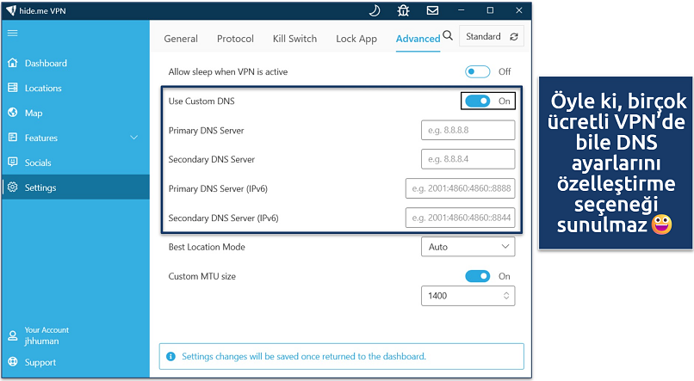The width and height of the screenshot is (694, 381).
Task: Open the Socials section
Action: click(x=38, y=163)
